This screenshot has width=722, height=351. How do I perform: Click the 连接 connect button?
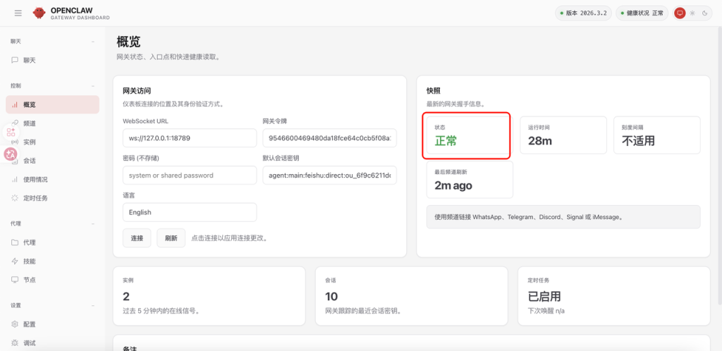[137, 238]
